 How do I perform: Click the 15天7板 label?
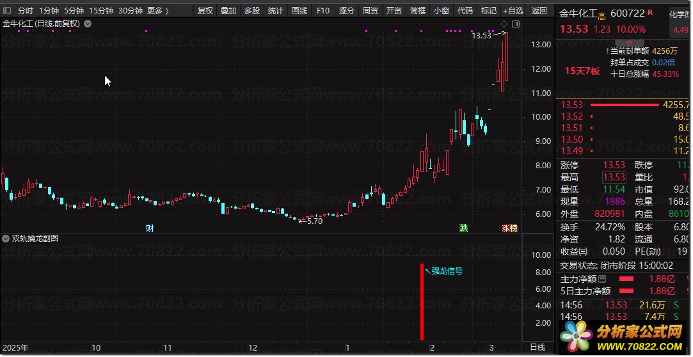(x=582, y=71)
